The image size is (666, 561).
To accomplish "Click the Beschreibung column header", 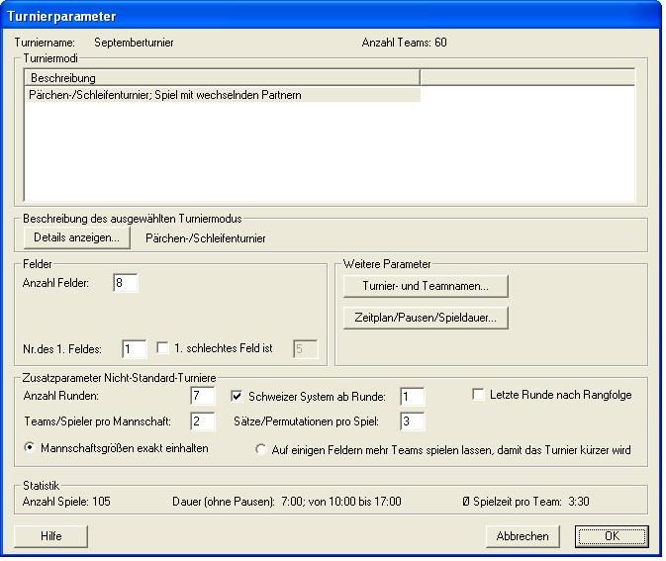I will 223,77.
